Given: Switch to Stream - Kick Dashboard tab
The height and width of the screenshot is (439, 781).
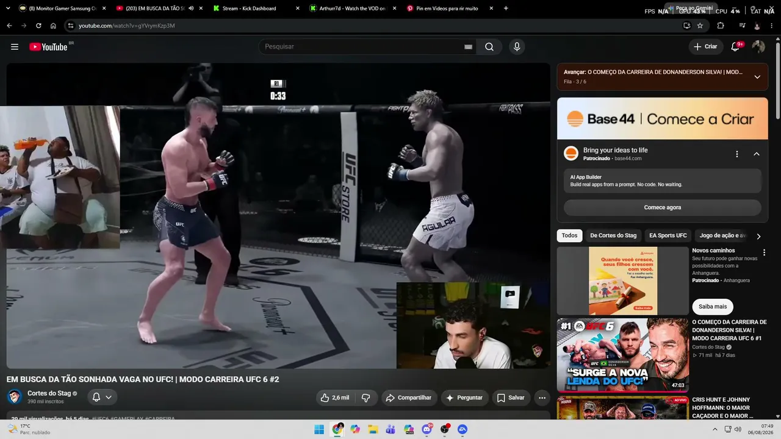Looking at the screenshot, I should point(256,9).
